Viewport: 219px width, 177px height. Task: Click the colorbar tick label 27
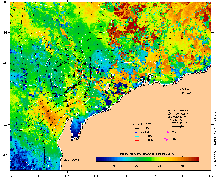pyautogui.click(x=137, y=166)
